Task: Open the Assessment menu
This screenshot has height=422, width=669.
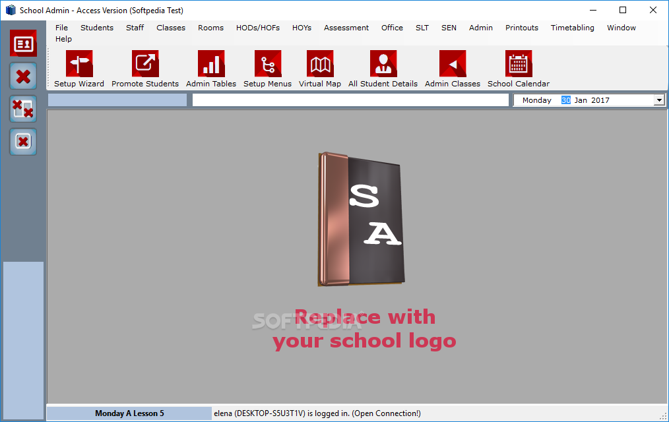Action: (x=346, y=28)
